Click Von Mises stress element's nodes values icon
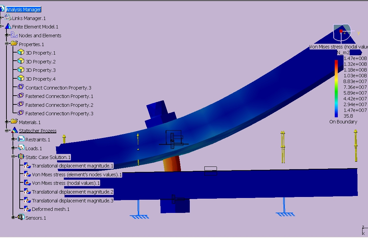This screenshot has height=238, width=368. pos(27,175)
